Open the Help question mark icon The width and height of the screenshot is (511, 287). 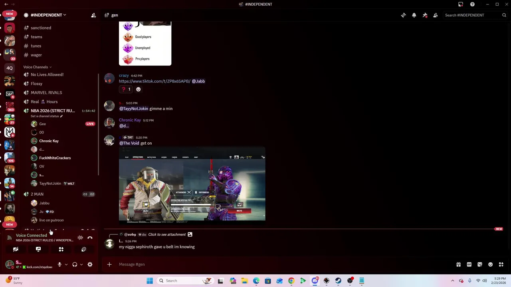click(472, 4)
